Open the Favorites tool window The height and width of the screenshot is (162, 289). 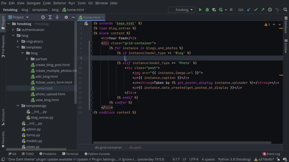pos(3,139)
